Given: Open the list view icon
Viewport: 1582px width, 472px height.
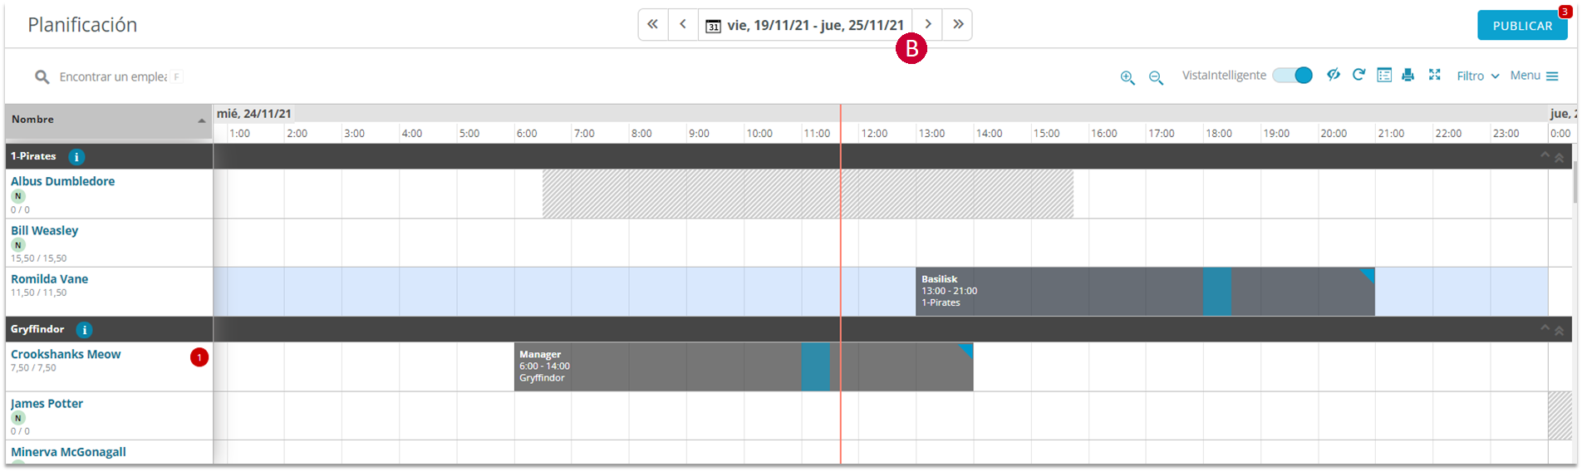Looking at the screenshot, I should coord(1383,75).
